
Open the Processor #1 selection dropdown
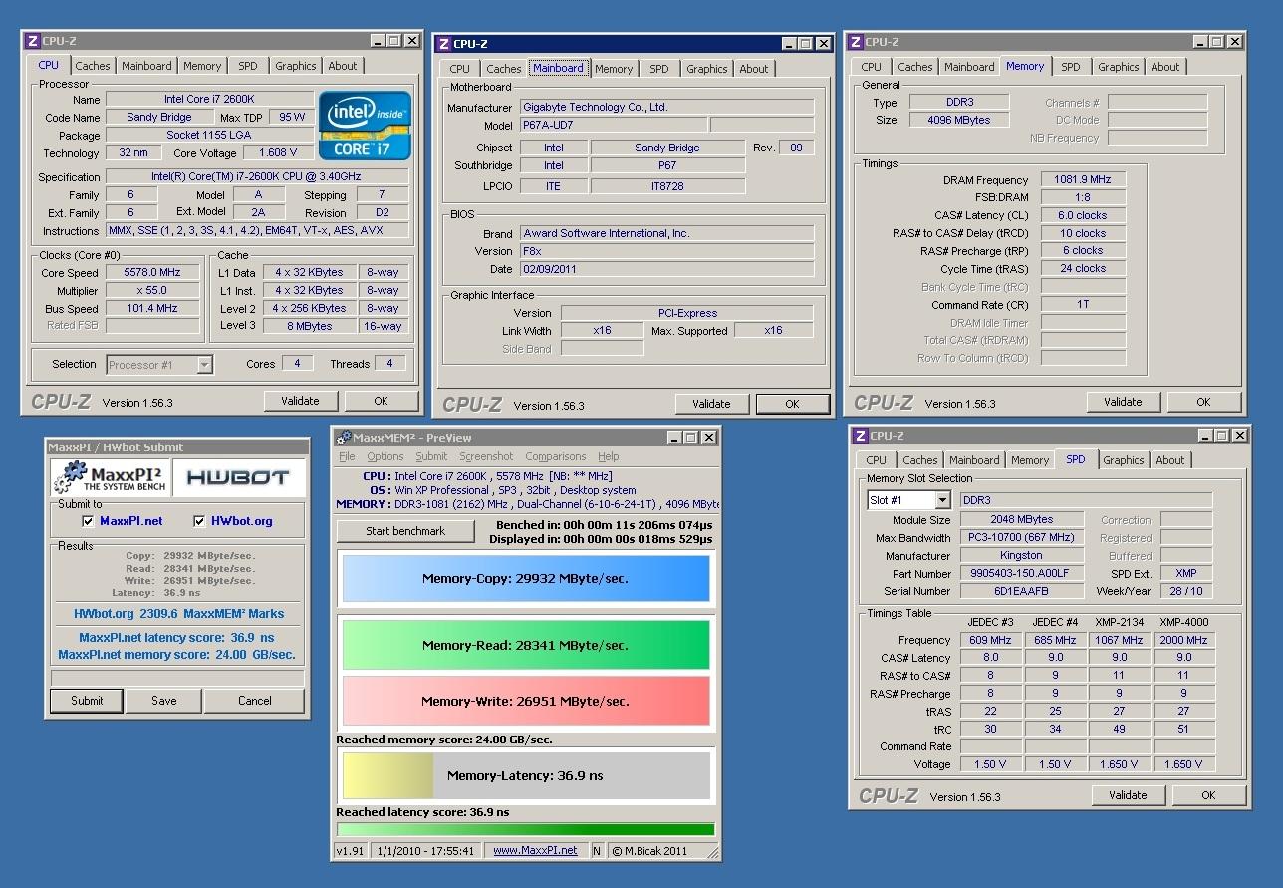point(204,365)
